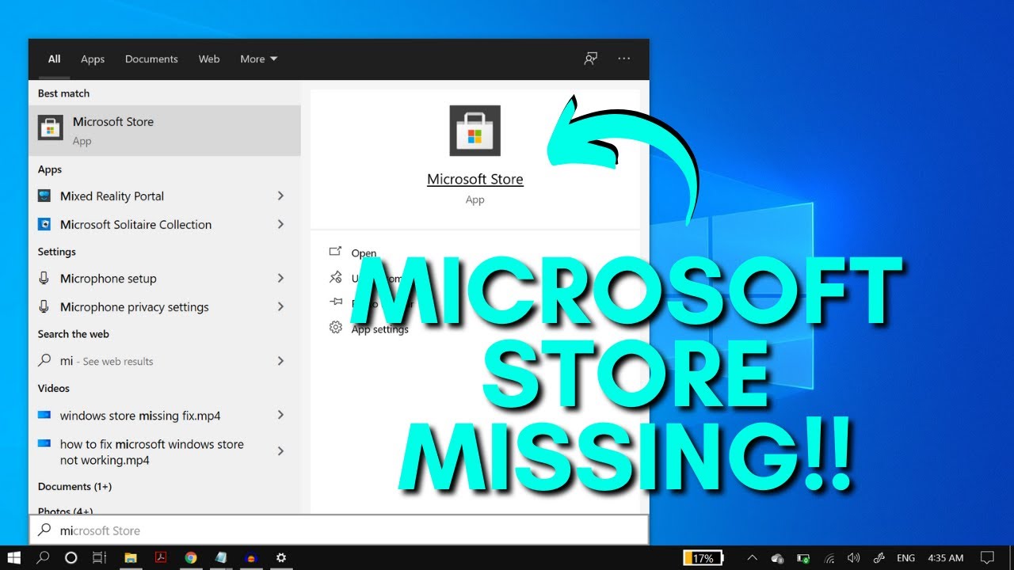Open Microphone privacy settings result

(x=164, y=307)
